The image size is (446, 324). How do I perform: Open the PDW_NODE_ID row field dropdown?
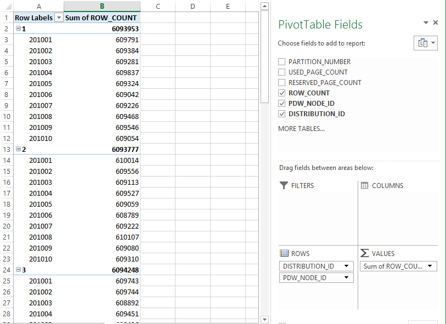click(x=346, y=278)
